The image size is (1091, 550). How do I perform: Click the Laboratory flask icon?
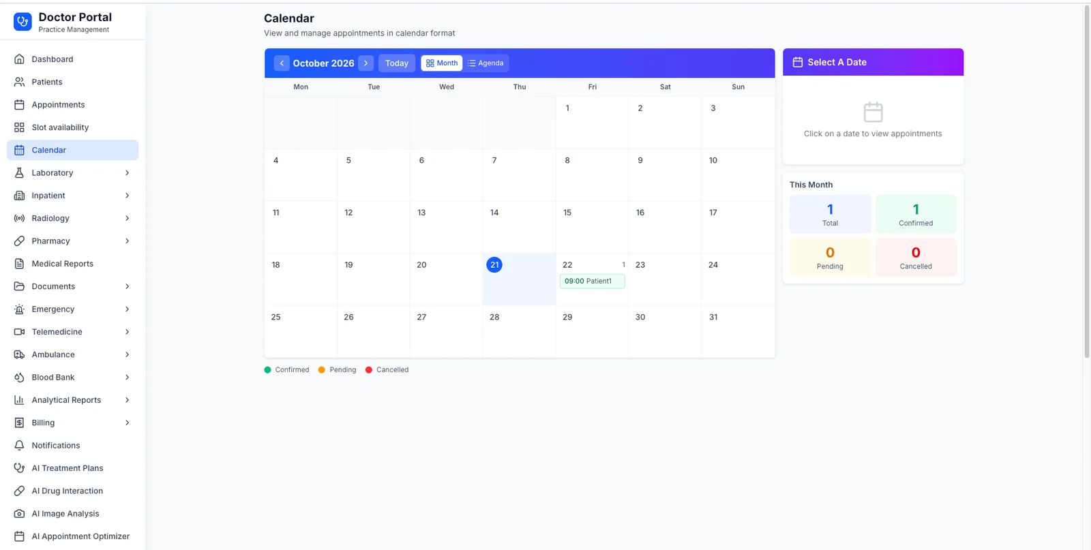click(19, 173)
